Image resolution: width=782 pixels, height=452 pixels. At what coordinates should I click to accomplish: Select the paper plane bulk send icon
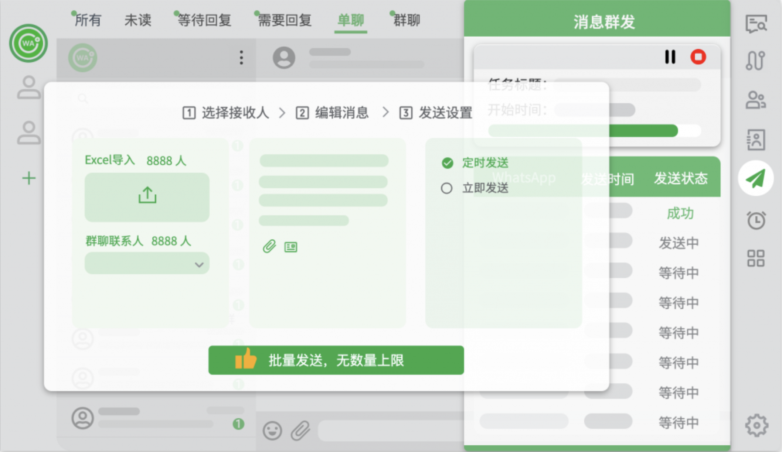(756, 178)
